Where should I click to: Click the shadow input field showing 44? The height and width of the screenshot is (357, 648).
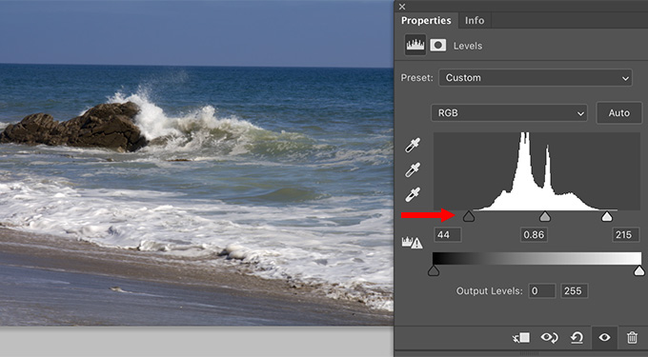(448, 235)
